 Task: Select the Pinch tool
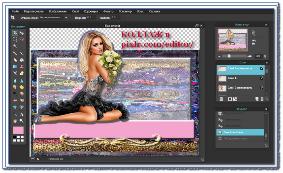pyautogui.click(x=22, y=107)
